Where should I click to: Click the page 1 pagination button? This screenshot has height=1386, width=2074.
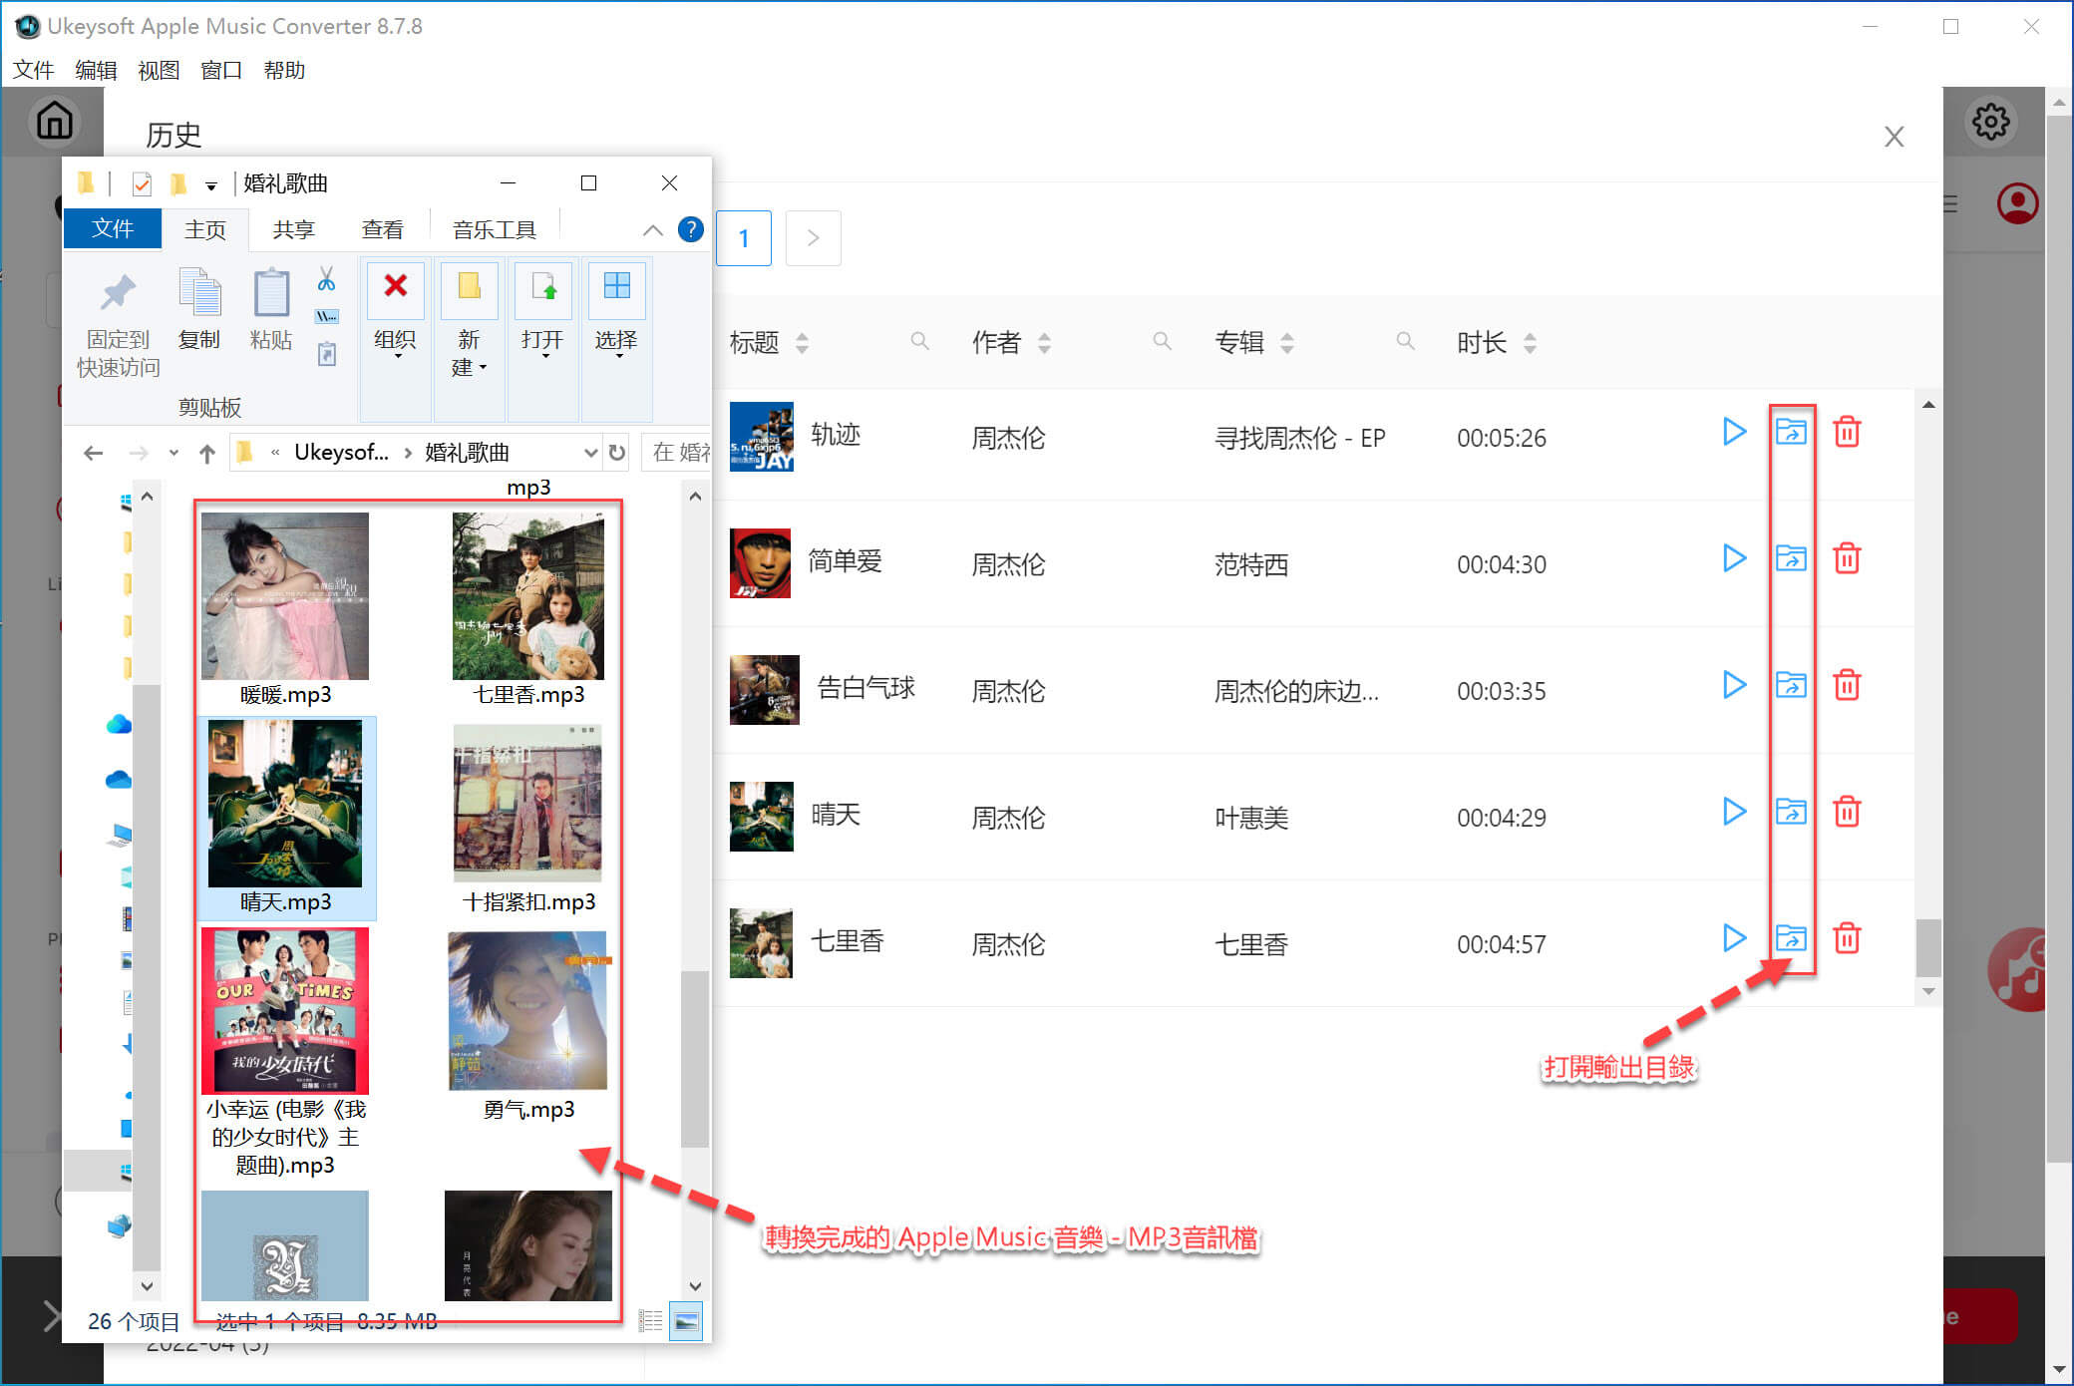(x=744, y=237)
